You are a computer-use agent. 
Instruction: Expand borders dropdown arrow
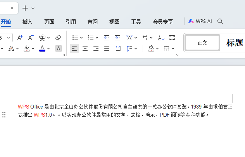(x=173, y=49)
